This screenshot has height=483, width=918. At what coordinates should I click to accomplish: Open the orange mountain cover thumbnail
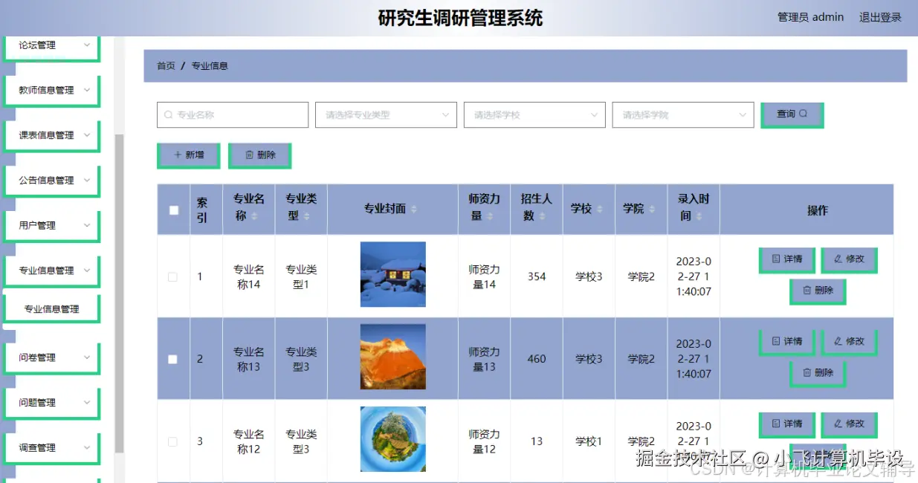tap(392, 357)
